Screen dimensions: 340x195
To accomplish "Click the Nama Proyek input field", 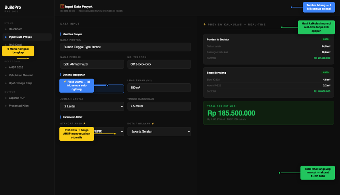I will pyautogui.click(x=126, y=47).
